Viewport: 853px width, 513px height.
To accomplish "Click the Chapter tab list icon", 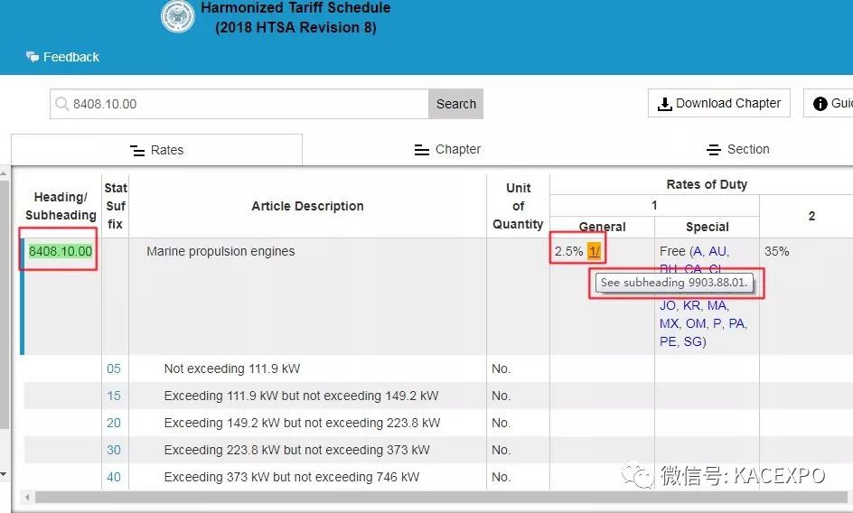I will tap(422, 150).
